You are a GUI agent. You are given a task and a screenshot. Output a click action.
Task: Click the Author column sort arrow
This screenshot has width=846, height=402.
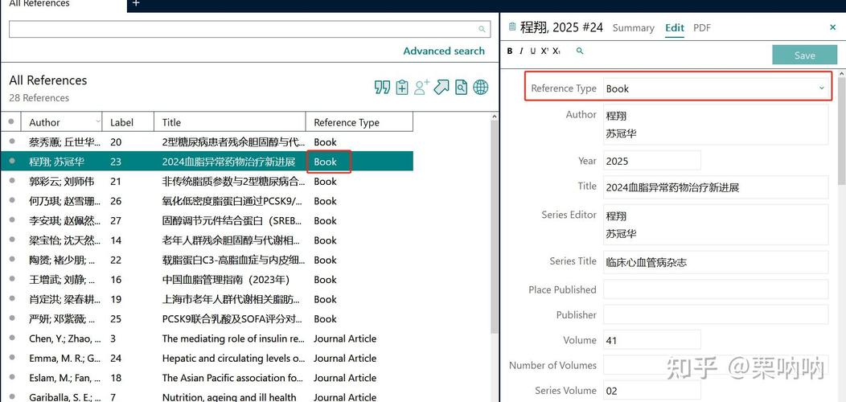click(x=97, y=122)
